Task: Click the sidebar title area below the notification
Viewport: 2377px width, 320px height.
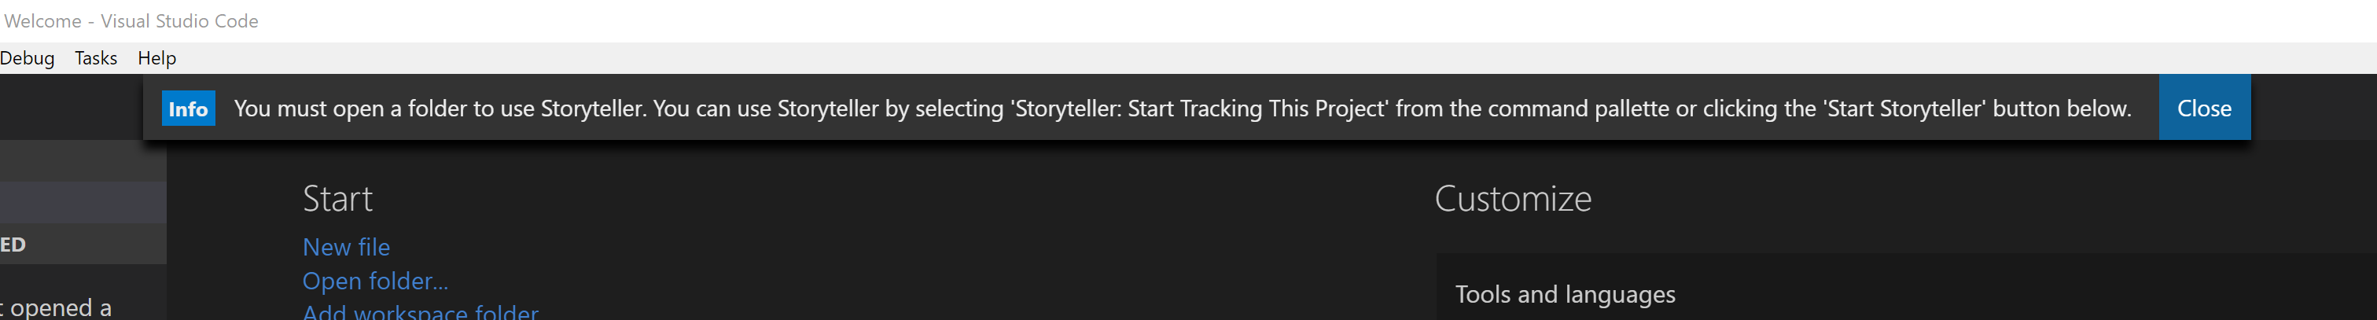Action: coord(83,160)
